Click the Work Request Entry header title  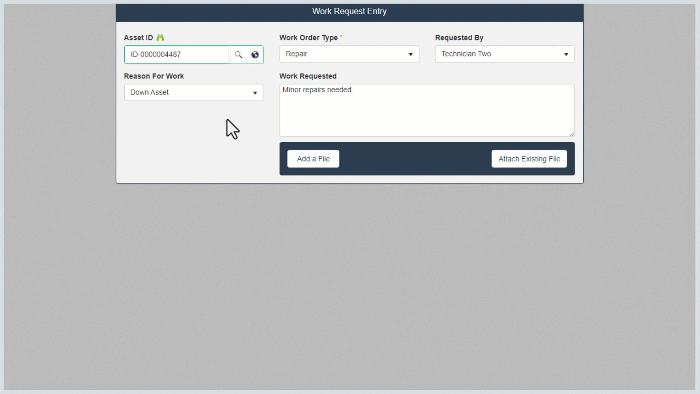point(349,11)
